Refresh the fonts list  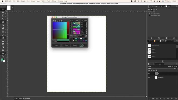163,61
